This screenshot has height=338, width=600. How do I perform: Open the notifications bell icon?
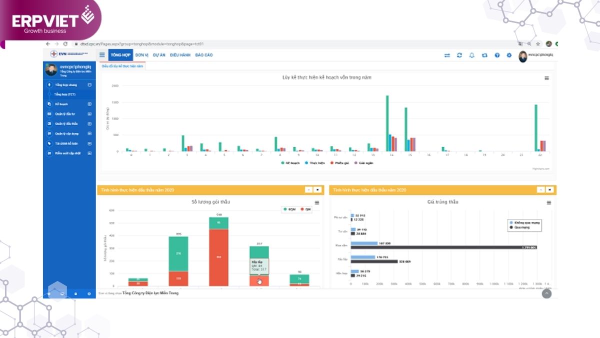tap(472, 55)
